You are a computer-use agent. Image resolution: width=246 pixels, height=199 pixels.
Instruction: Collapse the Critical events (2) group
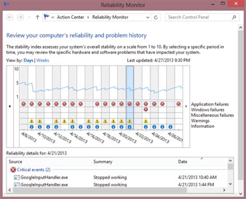tap(34, 170)
